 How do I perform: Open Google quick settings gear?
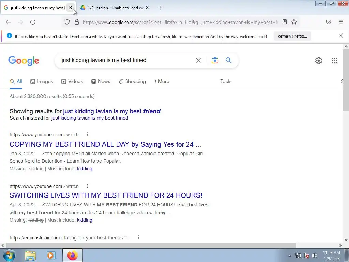click(319, 61)
